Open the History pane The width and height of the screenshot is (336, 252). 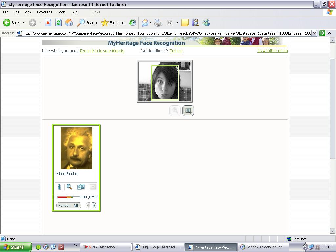pos(133,23)
